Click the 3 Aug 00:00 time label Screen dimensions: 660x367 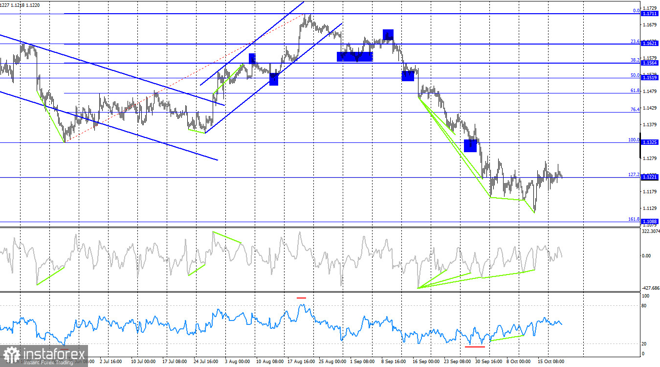(x=238, y=362)
